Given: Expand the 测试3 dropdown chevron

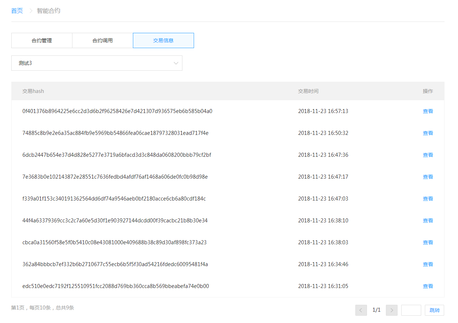Looking at the screenshot, I should [x=176, y=63].
